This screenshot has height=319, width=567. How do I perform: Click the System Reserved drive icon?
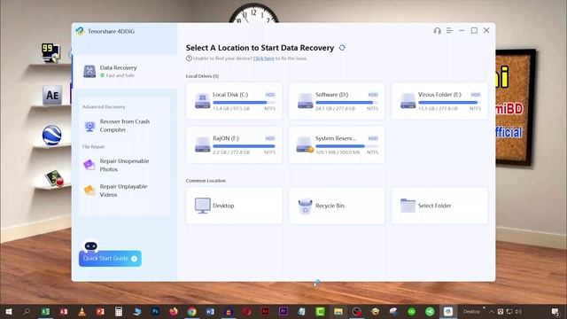click(x=305, y=144)
